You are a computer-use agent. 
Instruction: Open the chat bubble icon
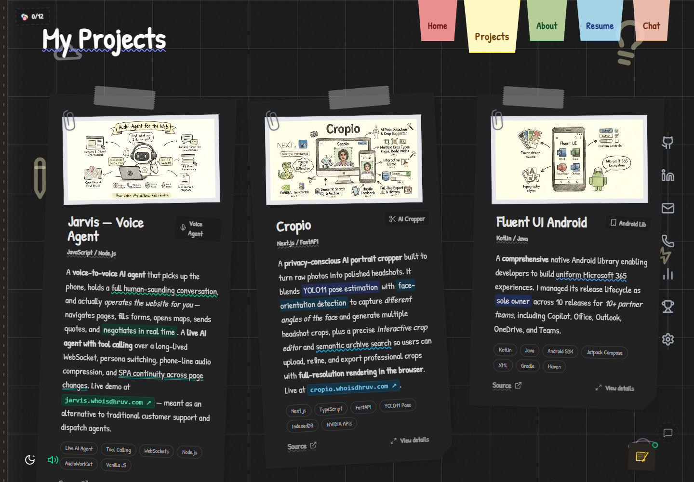(668, 433)
